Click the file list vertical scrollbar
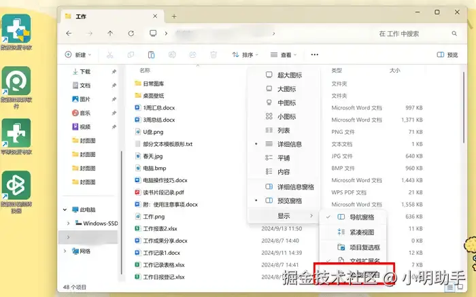 (464, 107)
